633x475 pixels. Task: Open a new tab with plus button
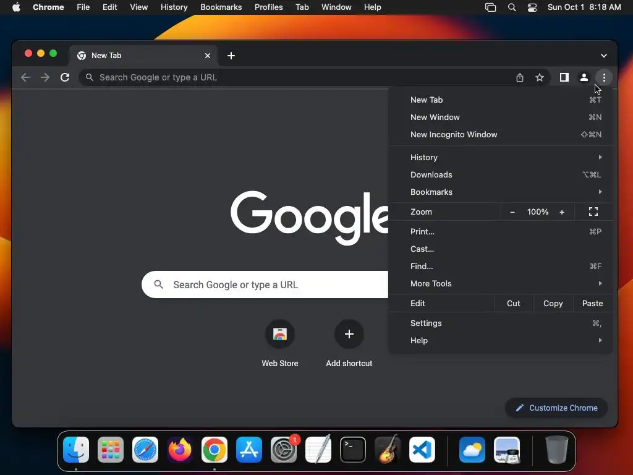point(231,56)
